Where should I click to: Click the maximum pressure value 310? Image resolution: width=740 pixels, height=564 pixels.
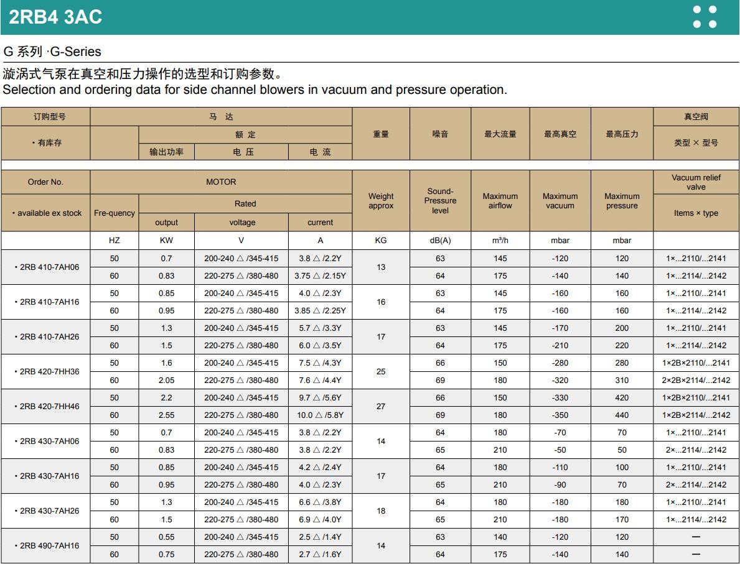(x=622, y=381)
